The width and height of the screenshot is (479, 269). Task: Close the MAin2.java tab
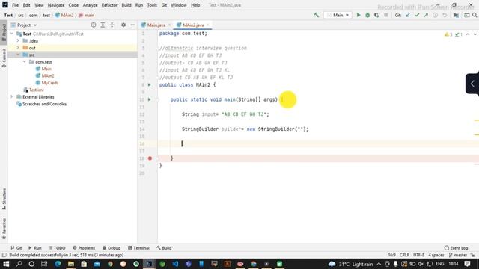pos(208,25)
